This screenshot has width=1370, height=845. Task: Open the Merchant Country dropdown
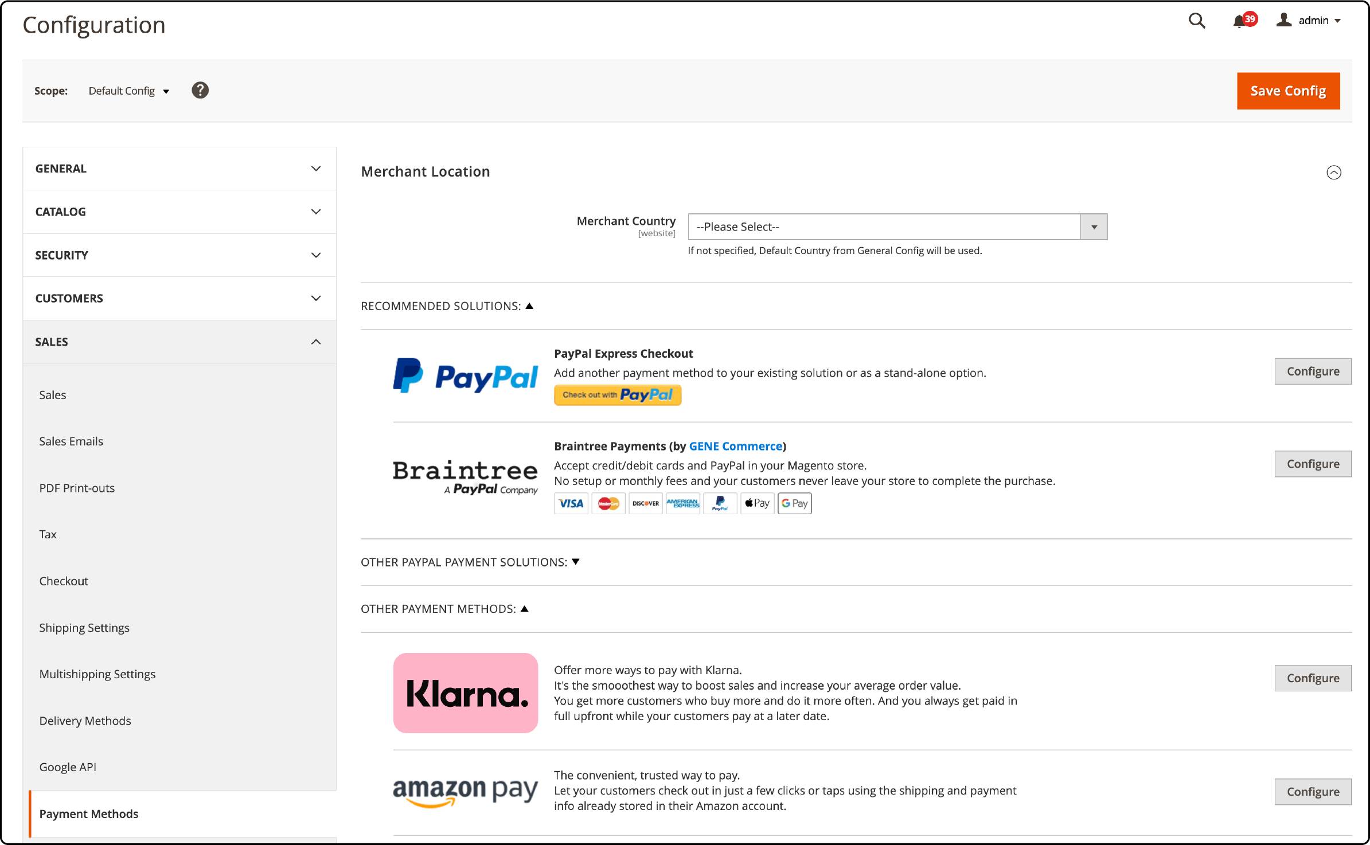897,226
